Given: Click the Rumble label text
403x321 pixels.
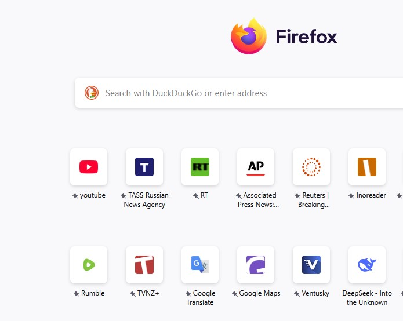Looking at the screenshot, I should pyautogui.click(x=93, y=293).
